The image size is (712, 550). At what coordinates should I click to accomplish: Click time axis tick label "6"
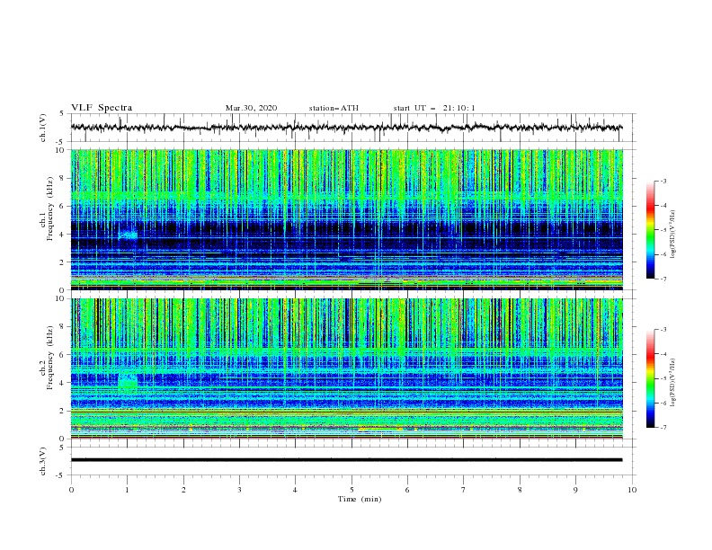[x=407, y=490]
